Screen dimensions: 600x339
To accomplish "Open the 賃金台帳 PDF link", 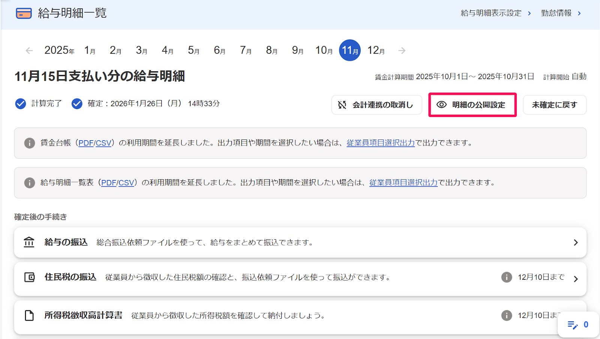I will [x=86, y=143].
